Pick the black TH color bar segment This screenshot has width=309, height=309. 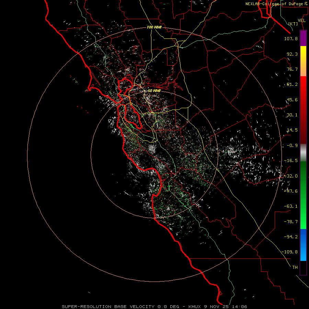(x=303, y=268)
